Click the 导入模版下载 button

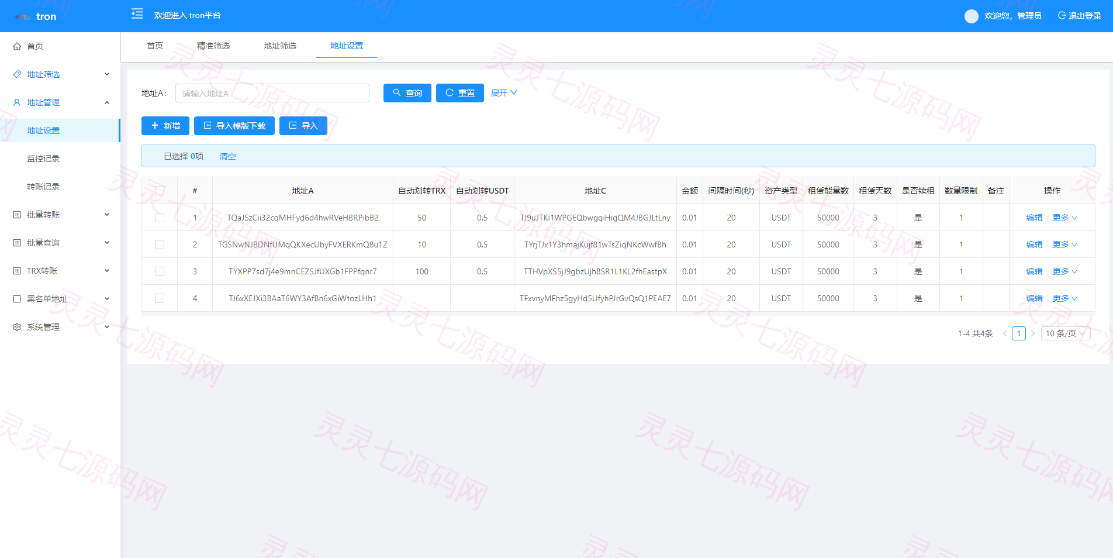(x=234, y=126)
